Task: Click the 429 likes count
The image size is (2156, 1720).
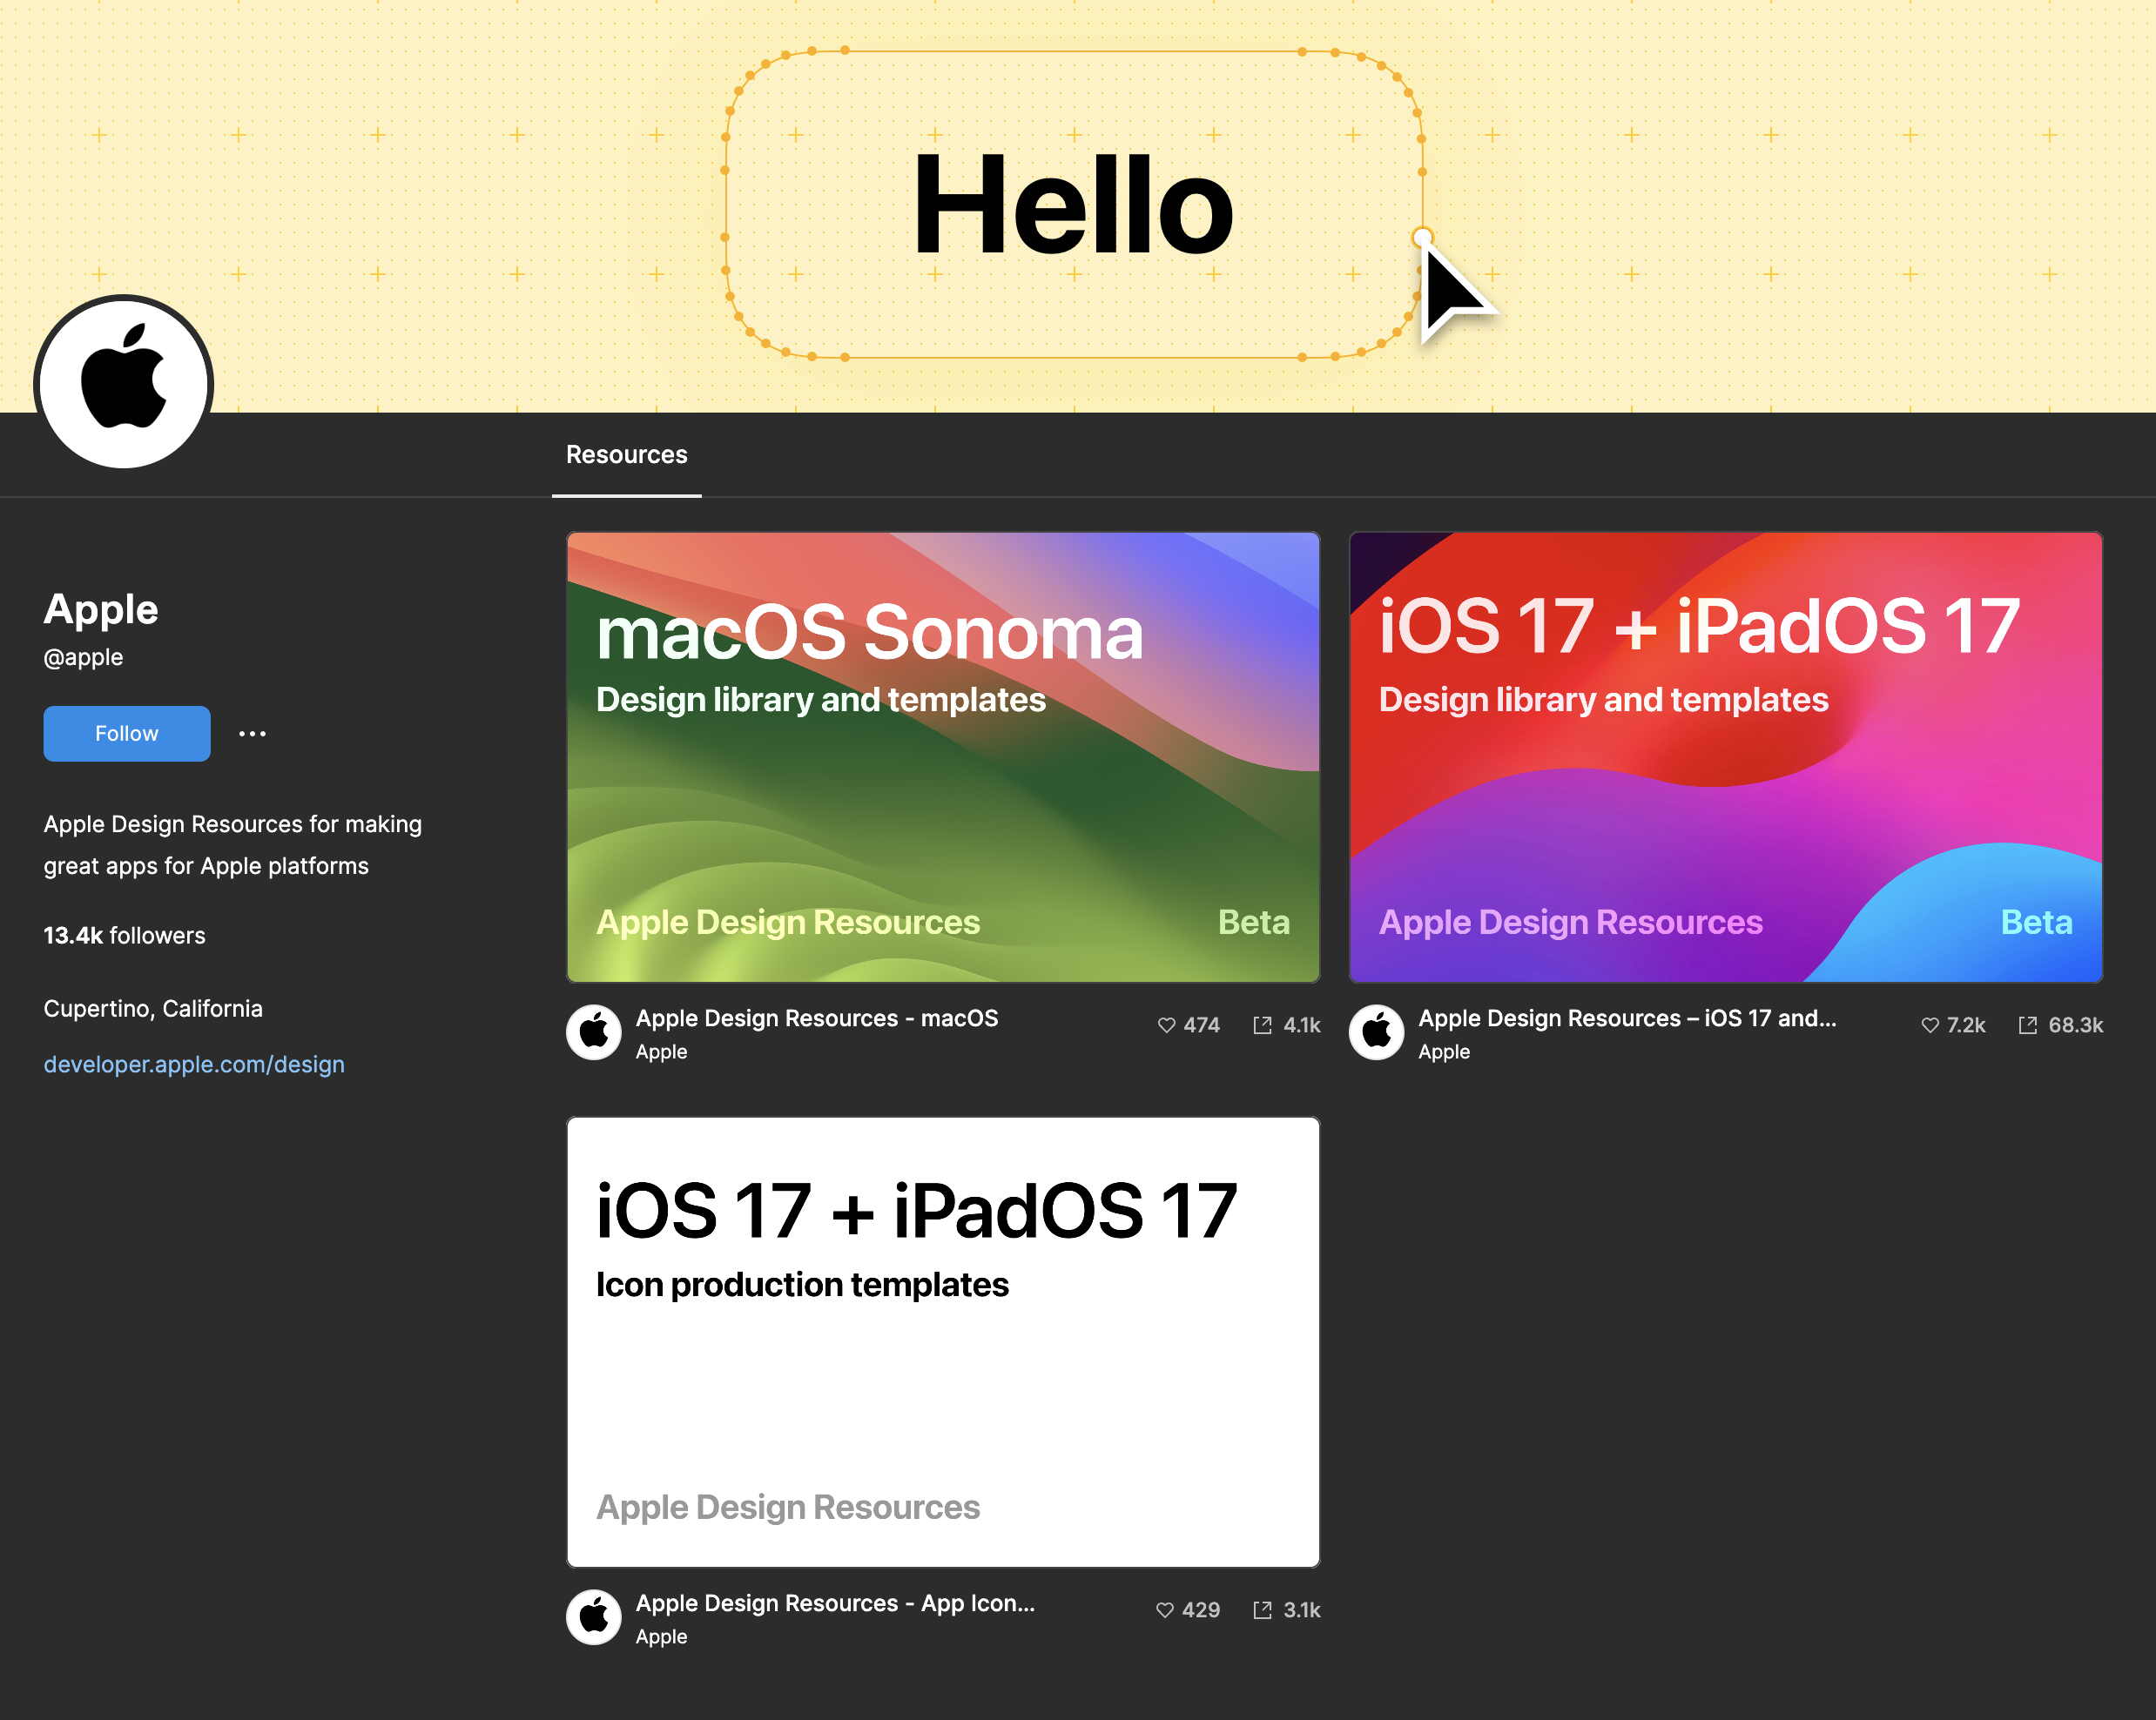Action: tap(1201, 1609)
